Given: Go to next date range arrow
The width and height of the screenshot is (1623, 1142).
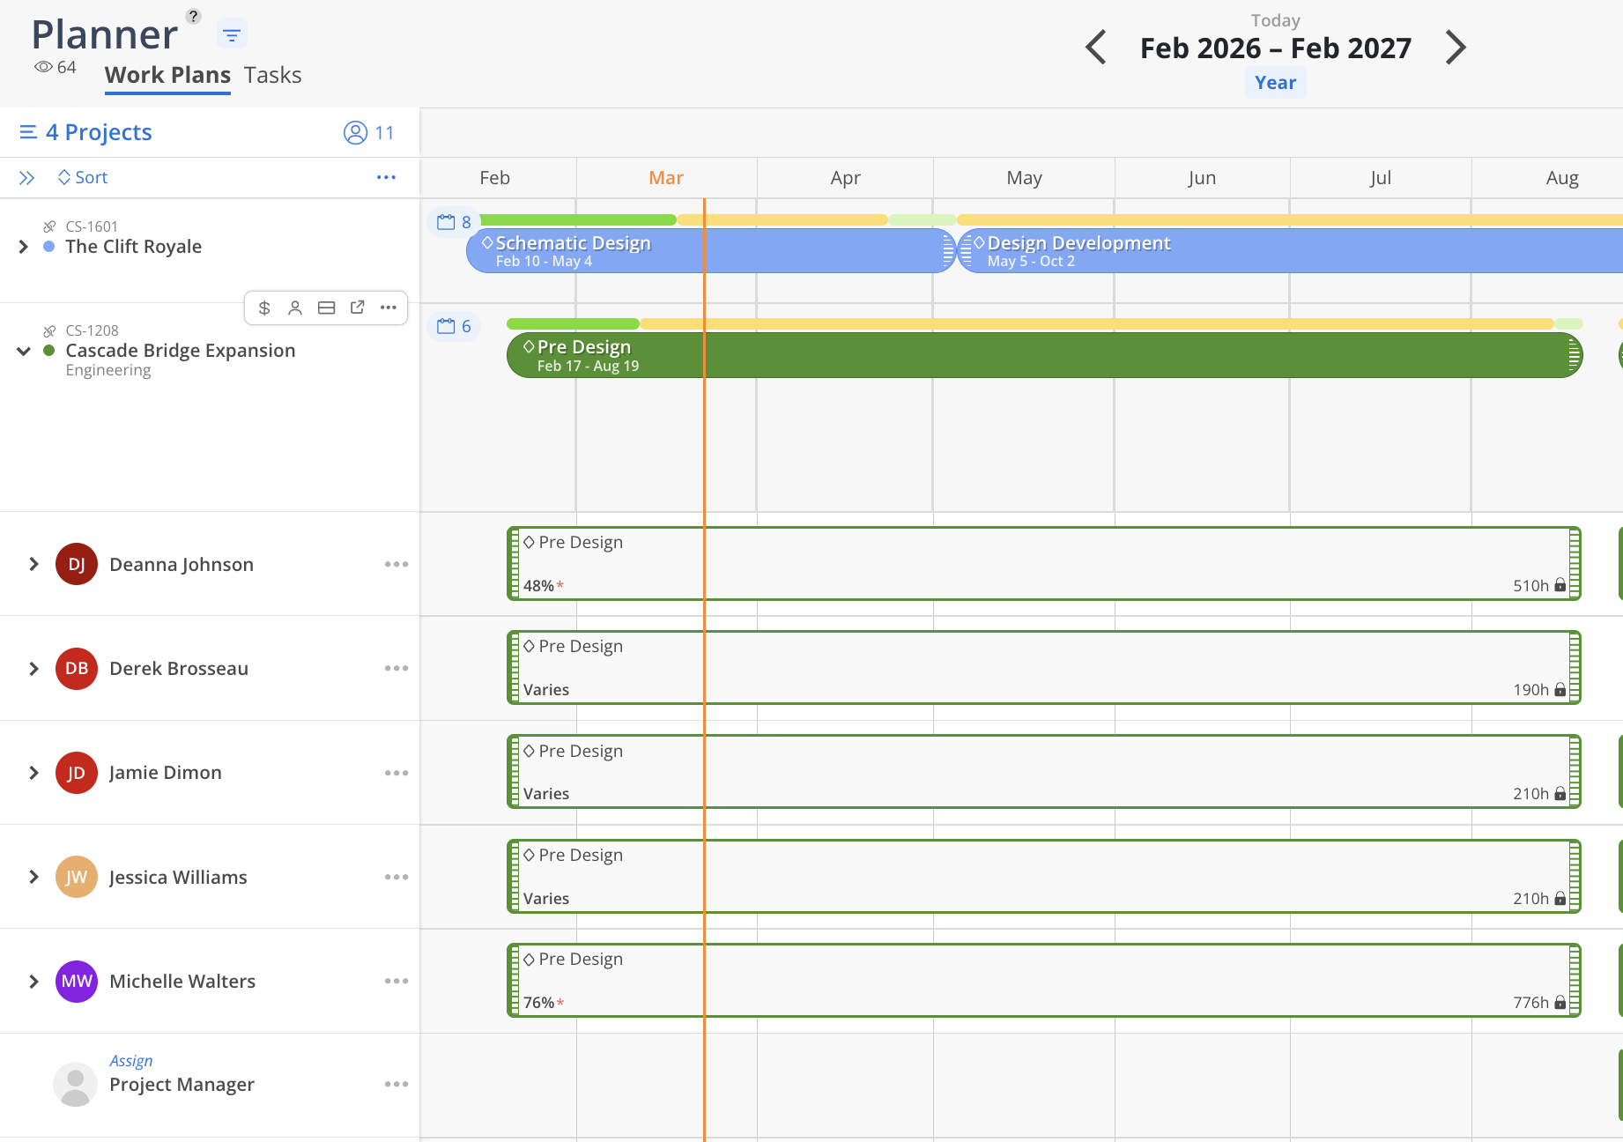Looking at the screenshot, I should [x=1456, y=48].
